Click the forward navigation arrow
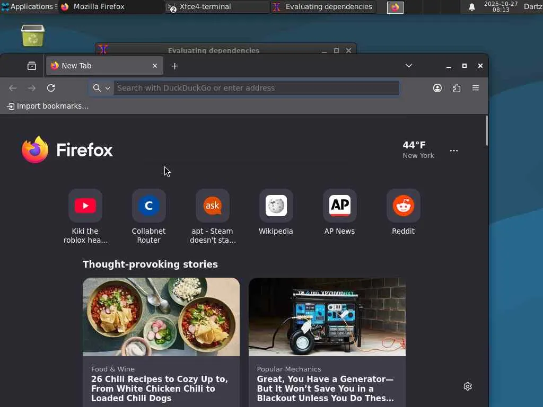The width and height of the screenshot is (543, 407). point(31,88)
